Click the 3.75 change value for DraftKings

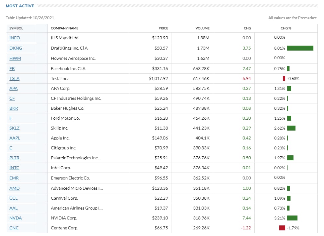(246, 48)
